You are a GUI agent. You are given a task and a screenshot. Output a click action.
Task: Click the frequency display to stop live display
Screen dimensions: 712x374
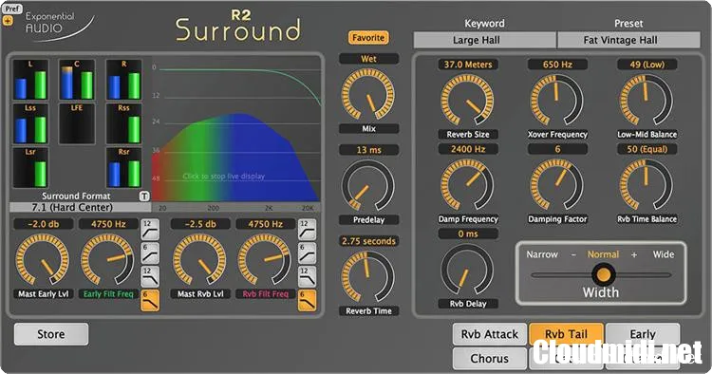tap(236, 132)
